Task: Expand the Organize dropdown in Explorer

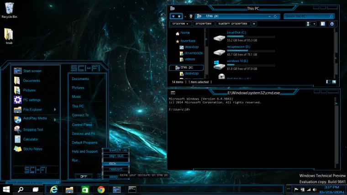Action: (180, 24)
